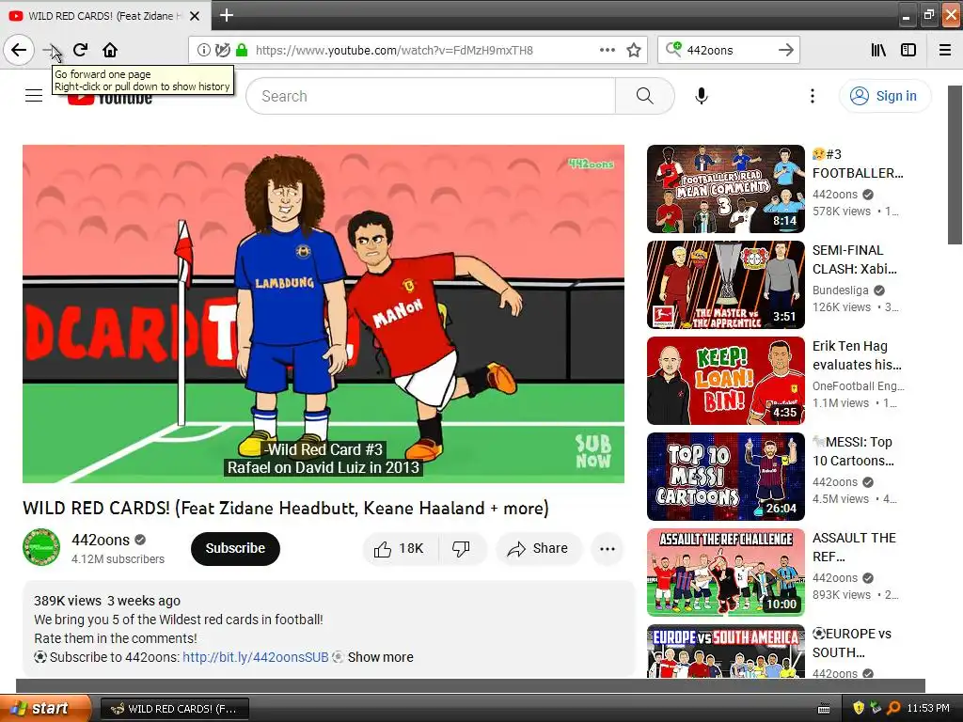This screenshot has width=963, height=722.
Task: Open tracking protection shield icon
Action: 222,50
